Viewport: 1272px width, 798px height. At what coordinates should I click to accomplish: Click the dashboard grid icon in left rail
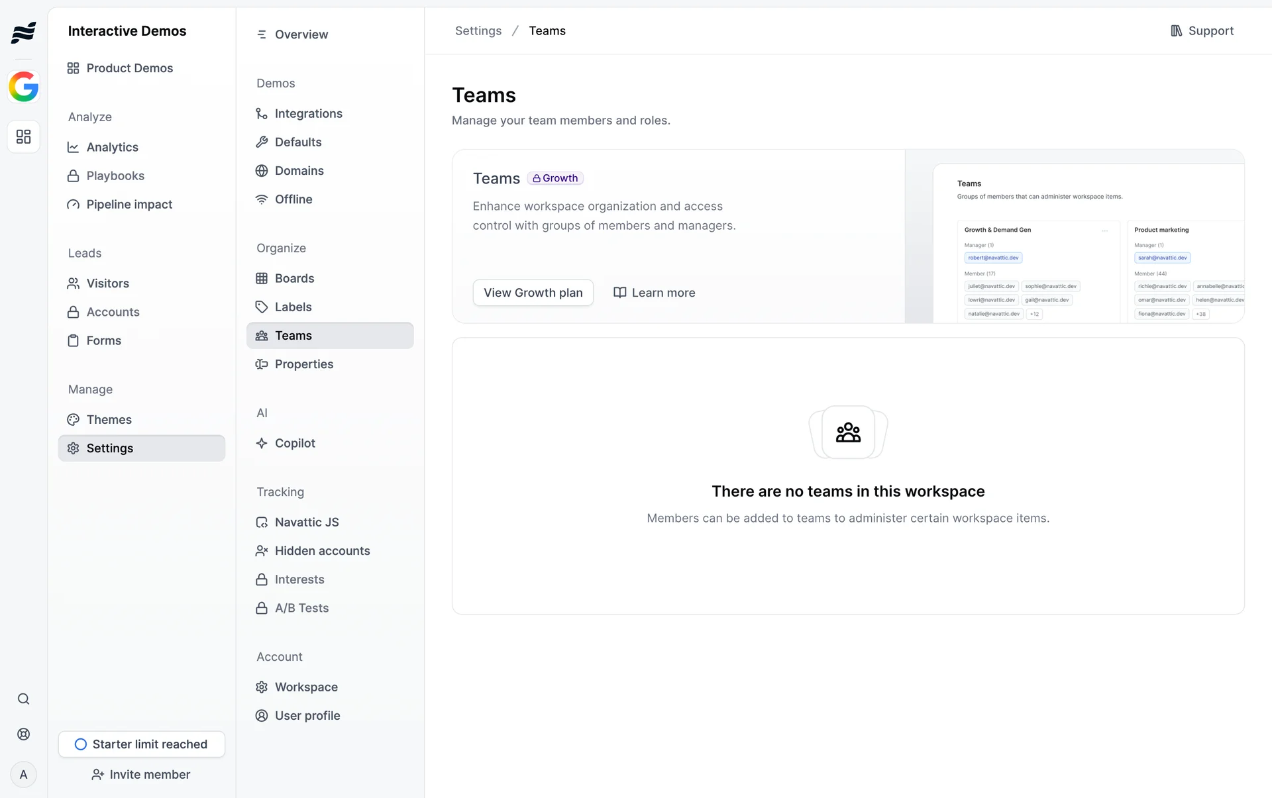pos(23,136)
